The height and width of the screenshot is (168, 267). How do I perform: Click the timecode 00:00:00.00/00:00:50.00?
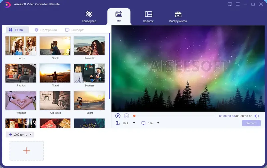click(236, 116)
